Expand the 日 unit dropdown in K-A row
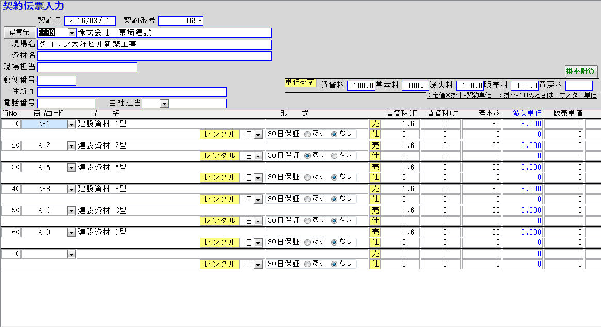This screenshot has width=601, height=327. [258, 177]
